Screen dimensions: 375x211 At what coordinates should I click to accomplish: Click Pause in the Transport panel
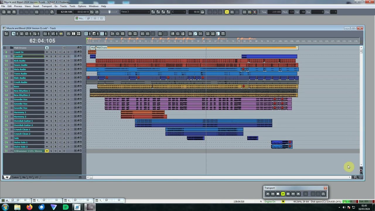pos(288,194)
